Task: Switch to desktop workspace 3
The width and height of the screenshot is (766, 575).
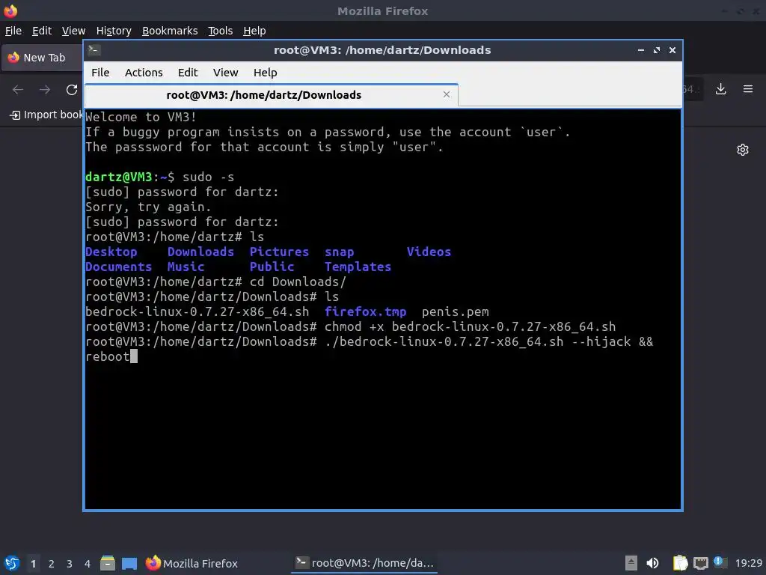Action: click(x=70, y=564)
